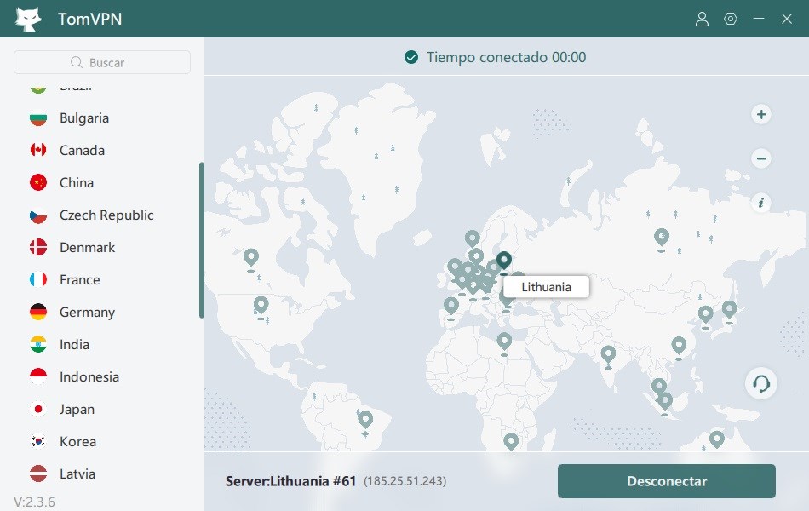Select the Lithuania map pin

pos(504,261)
